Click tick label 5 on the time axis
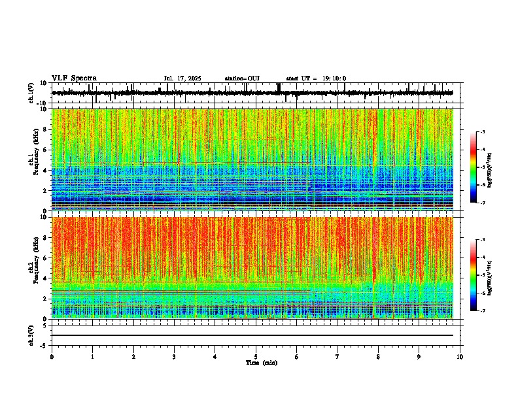Screen dimensions: 518x400 pos(256,357)
